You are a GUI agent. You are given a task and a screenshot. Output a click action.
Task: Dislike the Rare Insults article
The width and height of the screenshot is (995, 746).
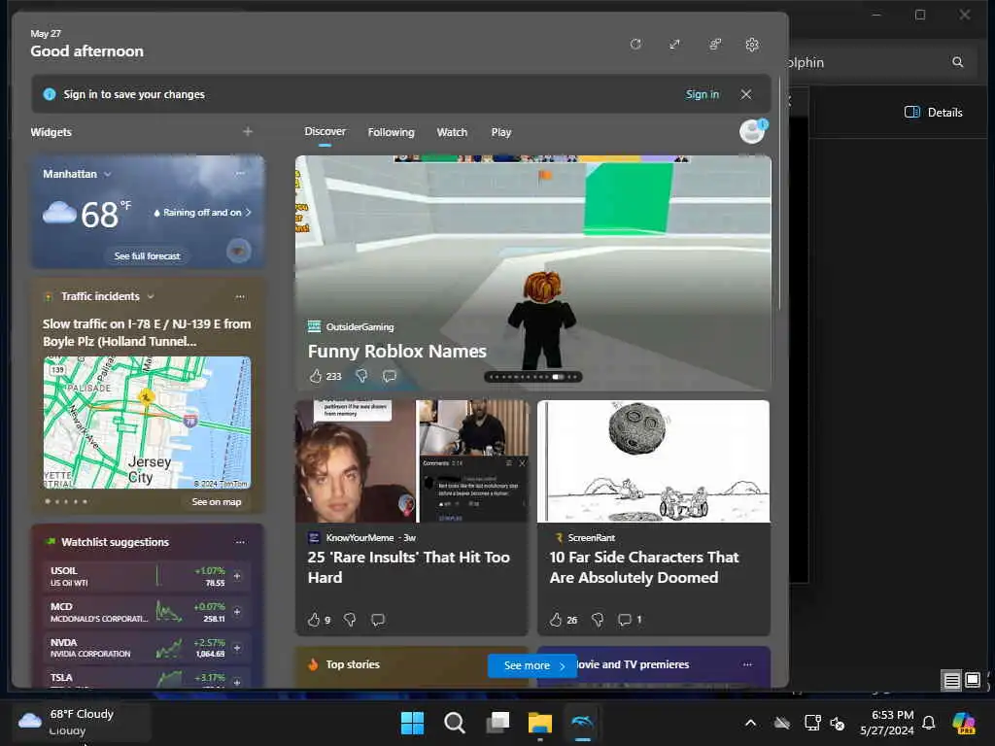click(x=350, y=620)
